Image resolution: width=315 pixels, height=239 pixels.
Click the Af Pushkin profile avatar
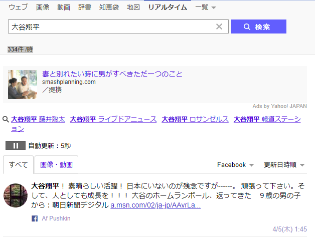tap(16, 195)
